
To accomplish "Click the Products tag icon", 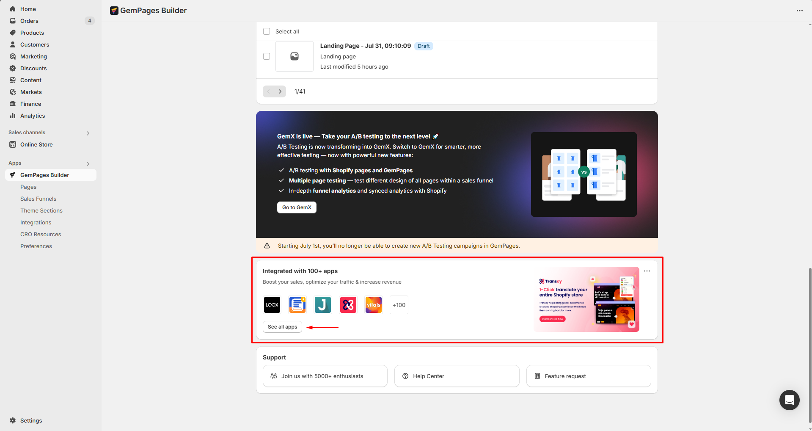I will click(x=13, y=33).
